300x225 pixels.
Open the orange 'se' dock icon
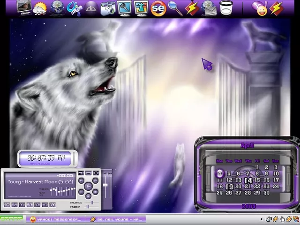pos(158,8)
